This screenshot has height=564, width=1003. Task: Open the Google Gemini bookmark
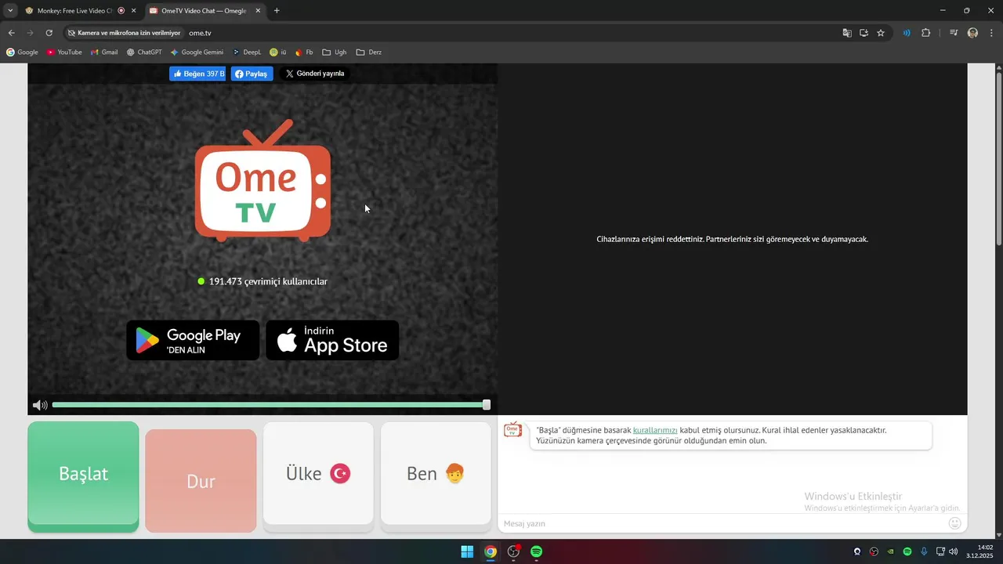click(x=197, y=52)
